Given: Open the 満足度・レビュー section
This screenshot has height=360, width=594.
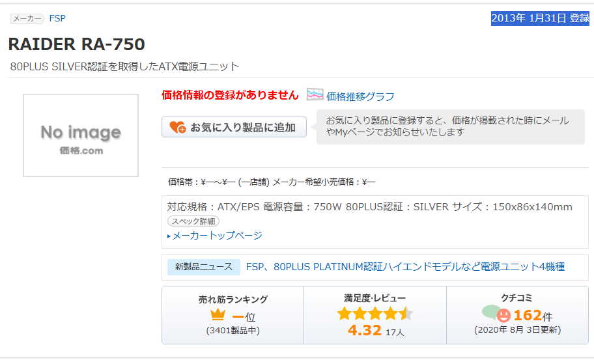Looking at the screenshot, I should (x=375, y=298).
